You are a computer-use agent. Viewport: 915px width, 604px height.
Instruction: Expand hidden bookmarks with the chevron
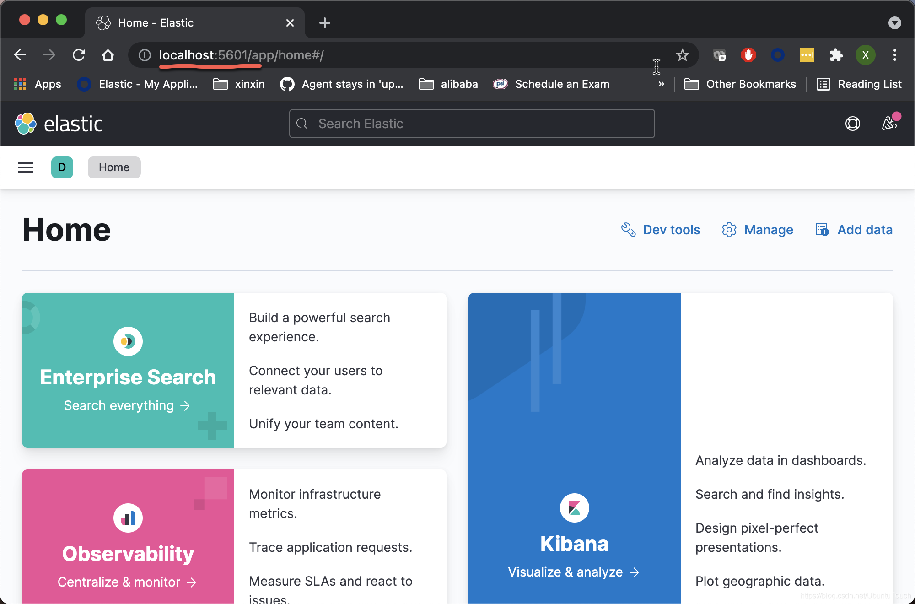[661, 84]
